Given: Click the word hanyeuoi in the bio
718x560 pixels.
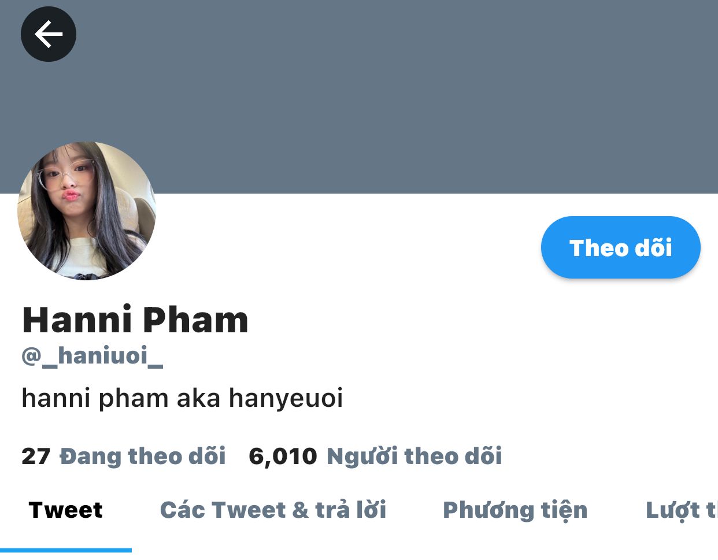Looking at the screenshot, I should pyautogui.click(x=286, y=399).
